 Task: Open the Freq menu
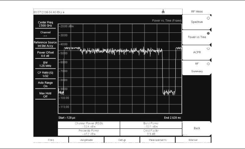(x=51, y=140)
